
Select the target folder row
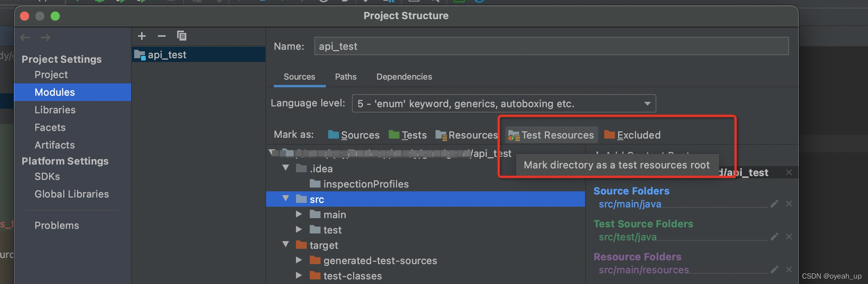426,245
